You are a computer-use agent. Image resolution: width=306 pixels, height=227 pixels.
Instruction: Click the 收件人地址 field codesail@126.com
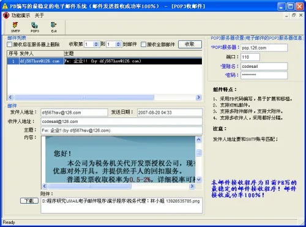pyautogui.click(x=122, y=121)
